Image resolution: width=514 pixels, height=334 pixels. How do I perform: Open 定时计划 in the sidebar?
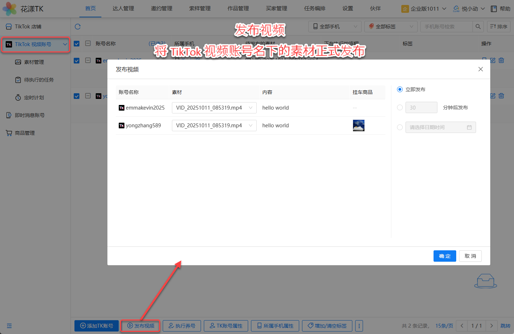click(x=34, y=98)
